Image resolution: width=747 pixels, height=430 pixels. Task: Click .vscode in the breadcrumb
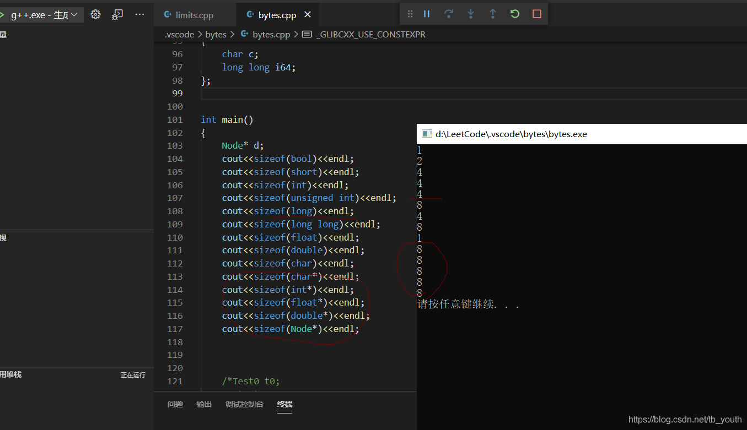tap(180, 34)
